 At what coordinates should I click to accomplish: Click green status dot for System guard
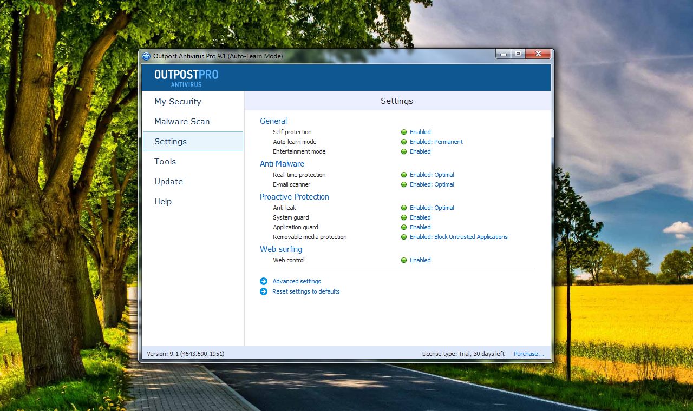tap(404, 217)
